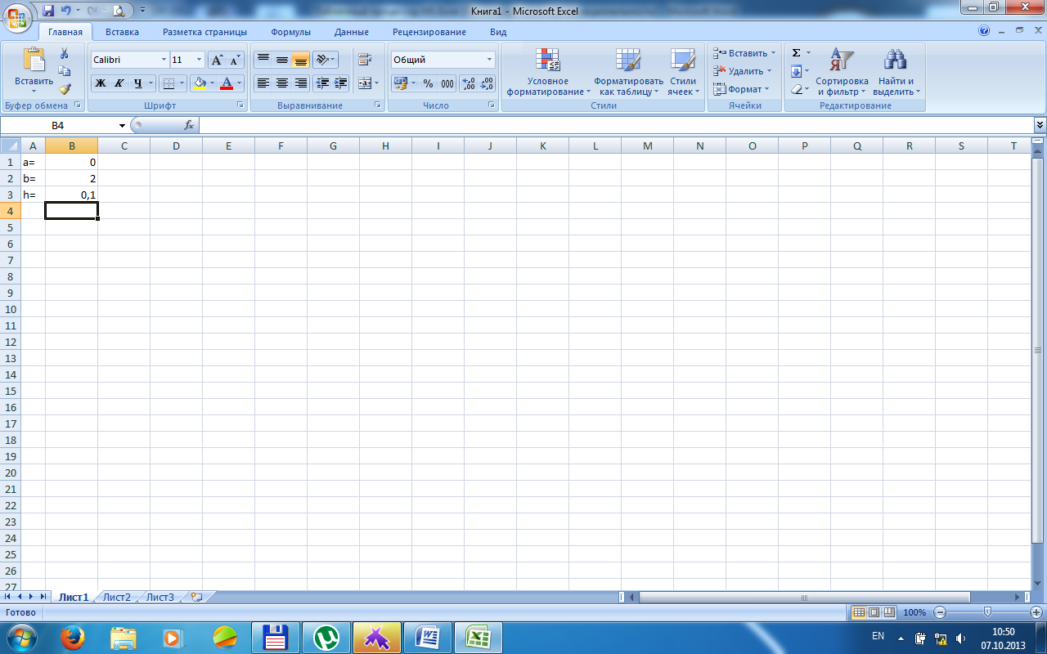Select the Данные tab
1047x654 pixels.
coord(351,32)
